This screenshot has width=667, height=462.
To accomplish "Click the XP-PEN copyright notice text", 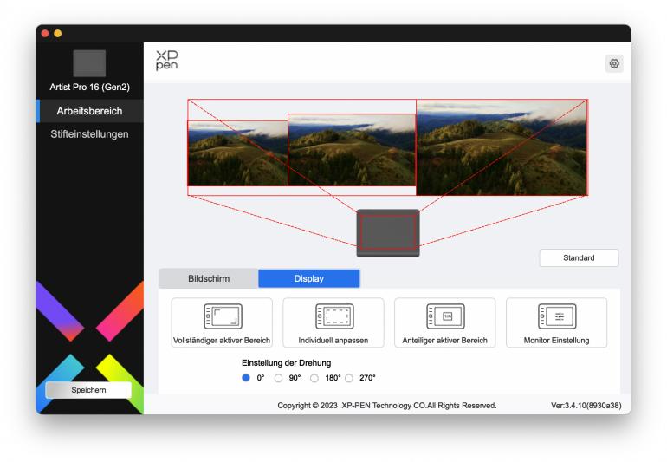I will 387,406.
